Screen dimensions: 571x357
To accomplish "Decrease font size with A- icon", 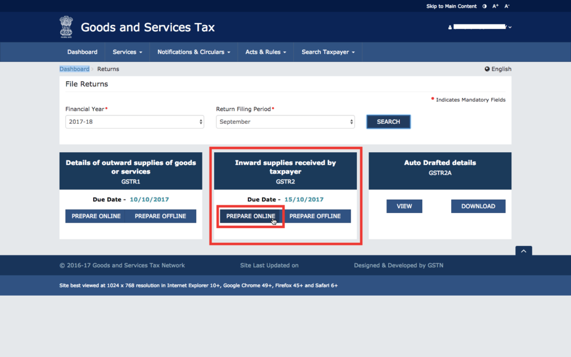I will [507, 6].
